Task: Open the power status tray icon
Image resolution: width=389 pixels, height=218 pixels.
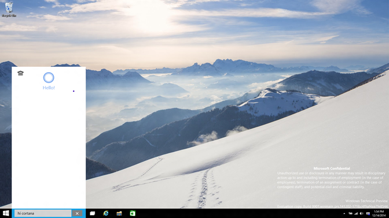Action: 350,213
